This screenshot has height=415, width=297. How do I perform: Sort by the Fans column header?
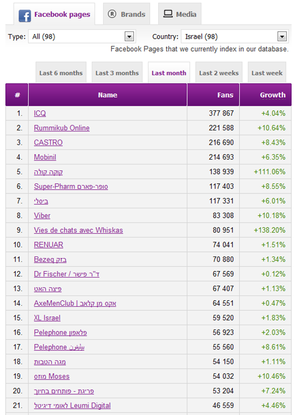click(225, 95)
